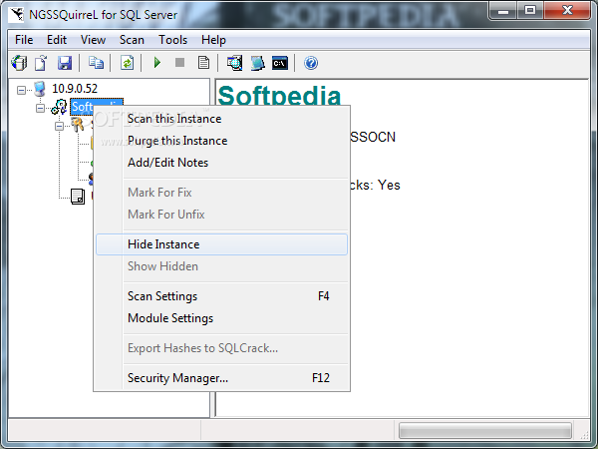Click the computer icon beside 10.9.0.52
Viewport: 598px width, 449px height.
40,89
